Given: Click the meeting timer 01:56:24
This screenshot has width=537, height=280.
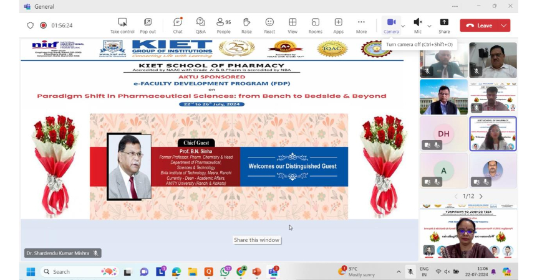Looking at the screenshot, I should coord(62,26).
